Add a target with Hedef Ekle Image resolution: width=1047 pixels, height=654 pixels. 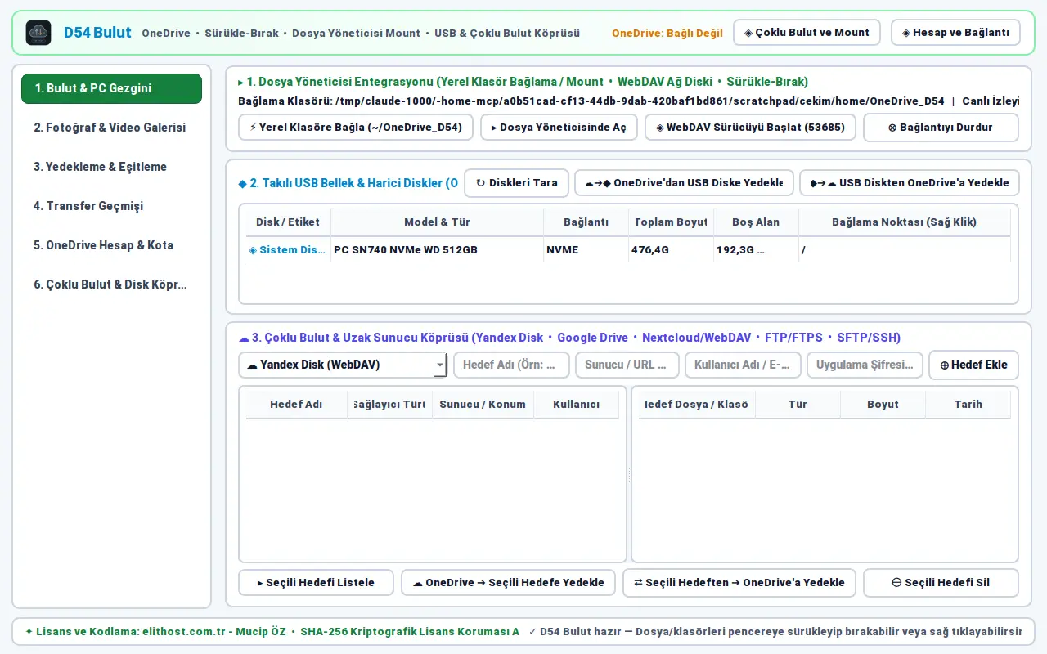[973, 365]
